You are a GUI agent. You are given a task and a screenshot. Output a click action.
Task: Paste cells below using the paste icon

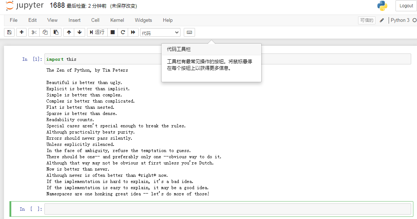56,32
